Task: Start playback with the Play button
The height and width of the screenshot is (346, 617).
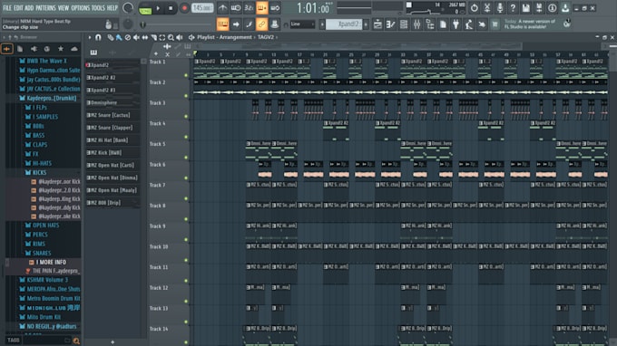Action: pos(158,8)
